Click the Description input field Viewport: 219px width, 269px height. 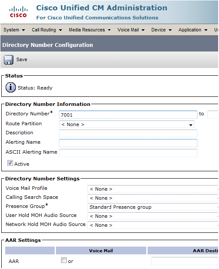[x=128, y=133]
